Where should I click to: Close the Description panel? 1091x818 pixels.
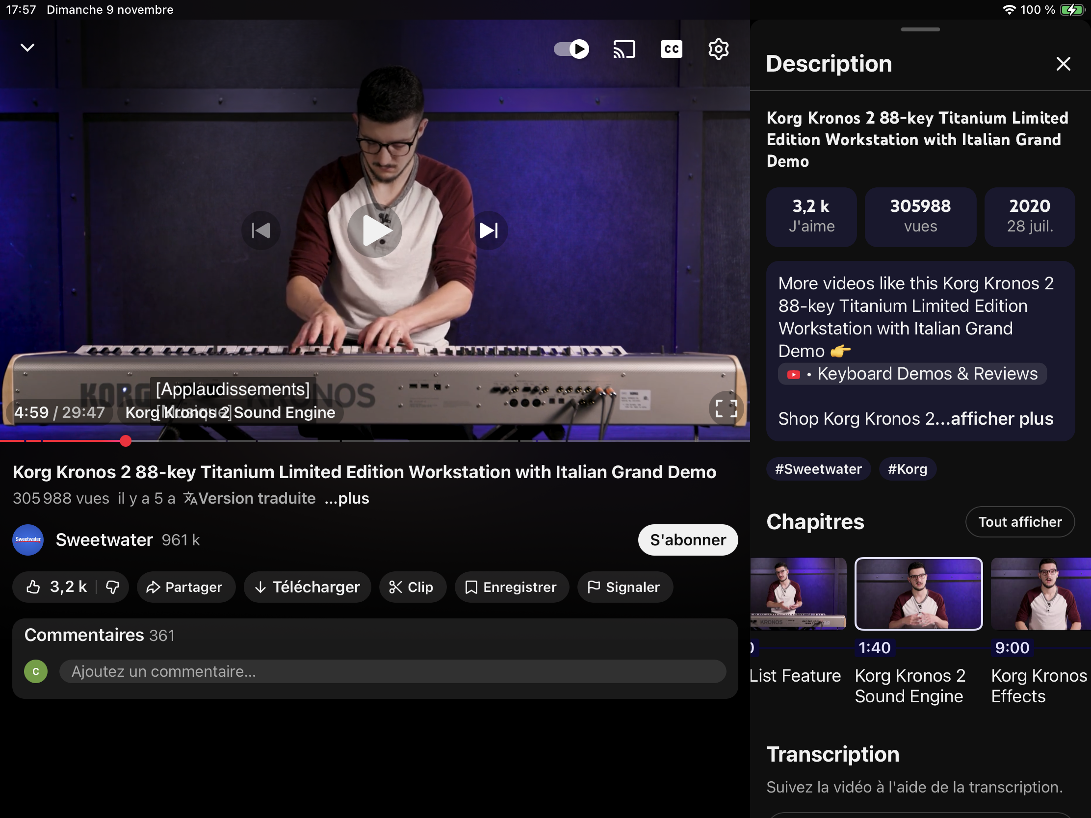pos(1063,64)
